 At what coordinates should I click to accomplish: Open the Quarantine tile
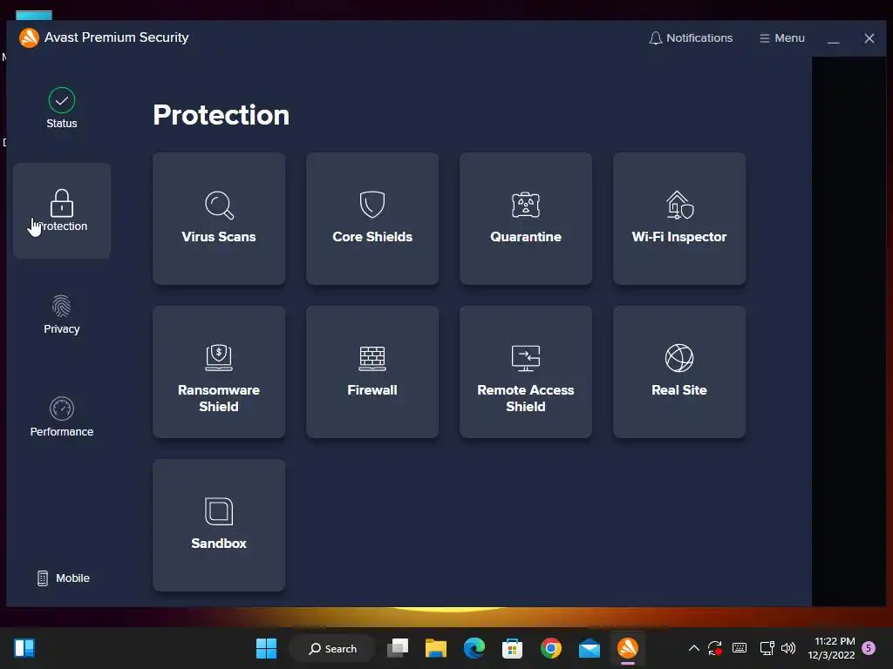pyautogui.click(x=526, y=219)
